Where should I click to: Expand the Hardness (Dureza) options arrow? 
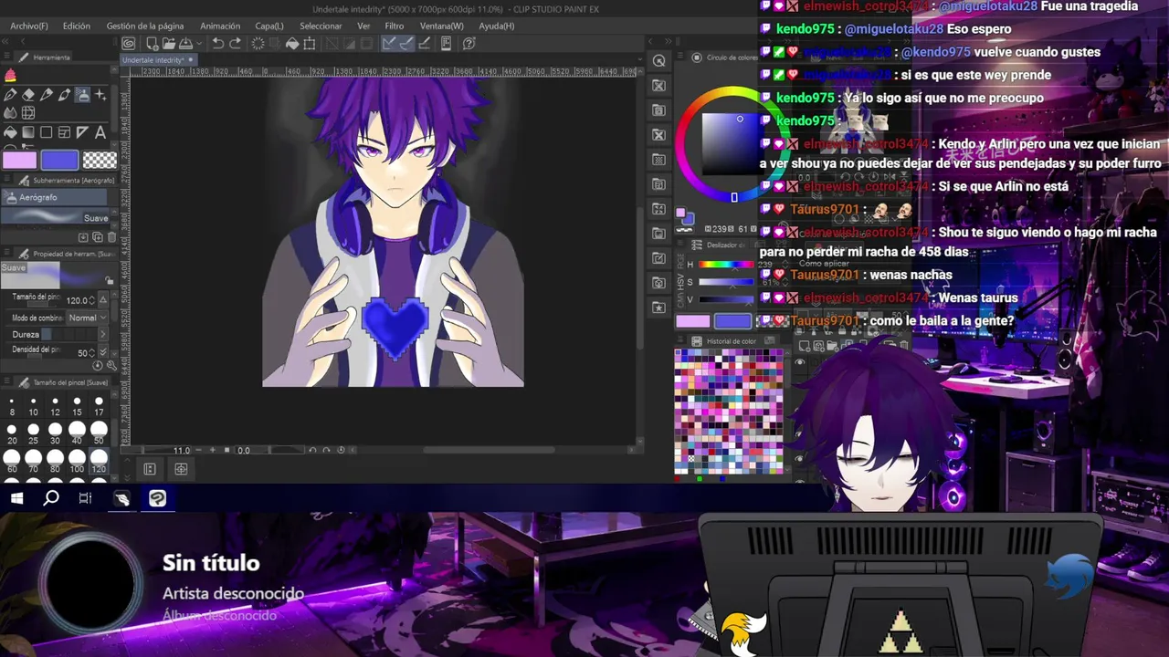[102, 335]
